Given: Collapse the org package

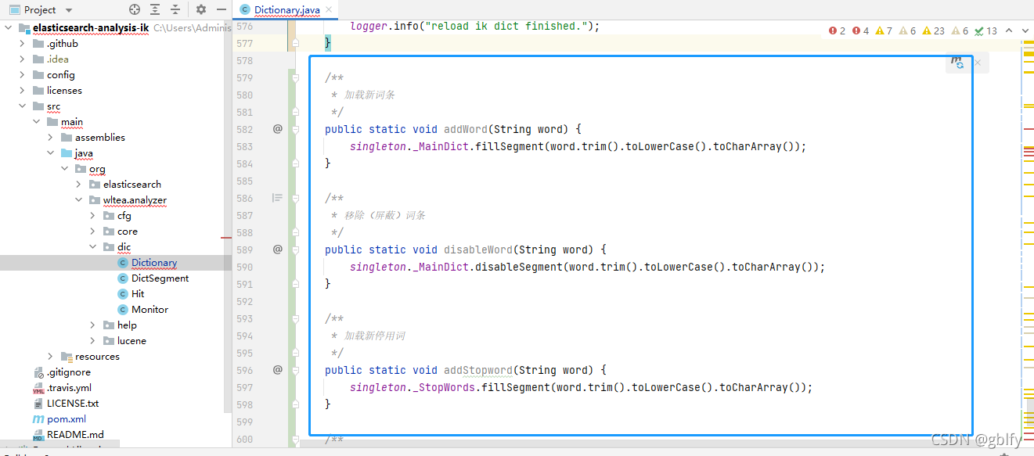Looking at the screenshot, I should pyautogui.click(x=64, y=169).
